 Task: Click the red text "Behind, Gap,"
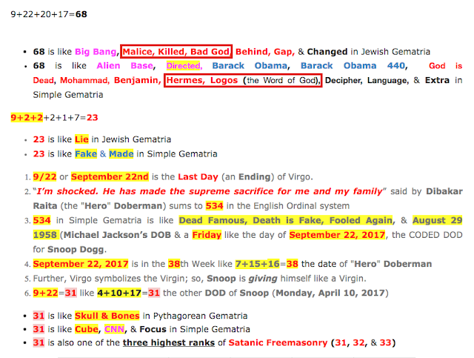265,52
